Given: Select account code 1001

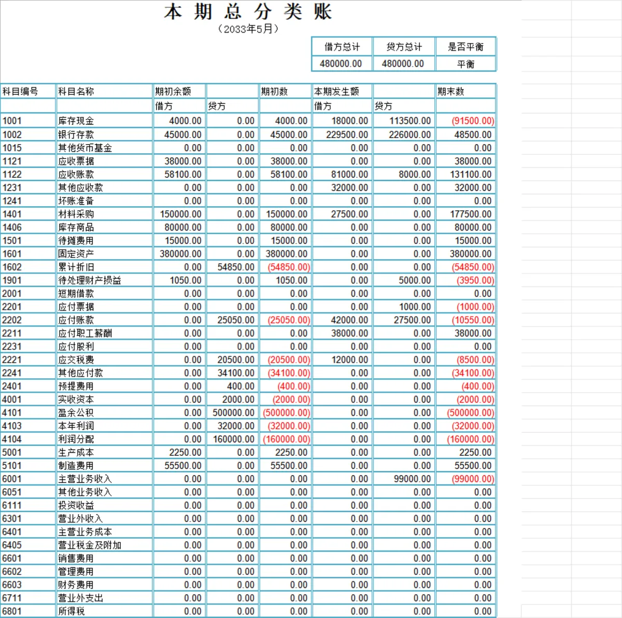Looking at the screenshot, I should [x=12, y=121].
